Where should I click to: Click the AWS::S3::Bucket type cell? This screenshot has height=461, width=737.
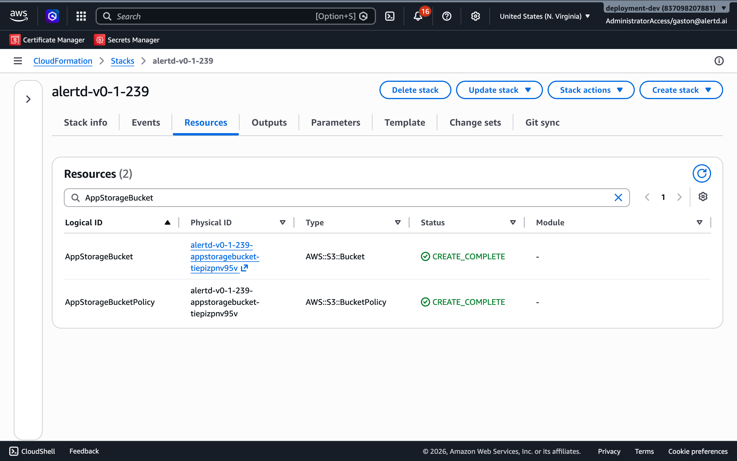335,256
